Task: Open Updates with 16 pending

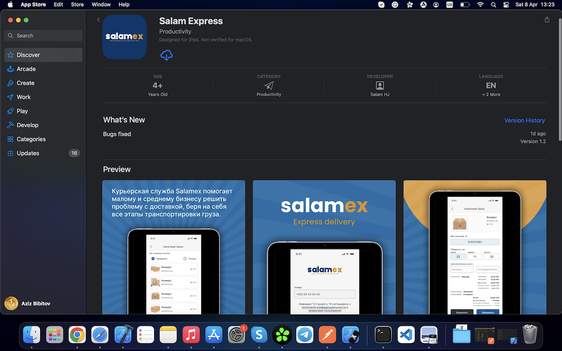Action: click(x=44, y=153)
